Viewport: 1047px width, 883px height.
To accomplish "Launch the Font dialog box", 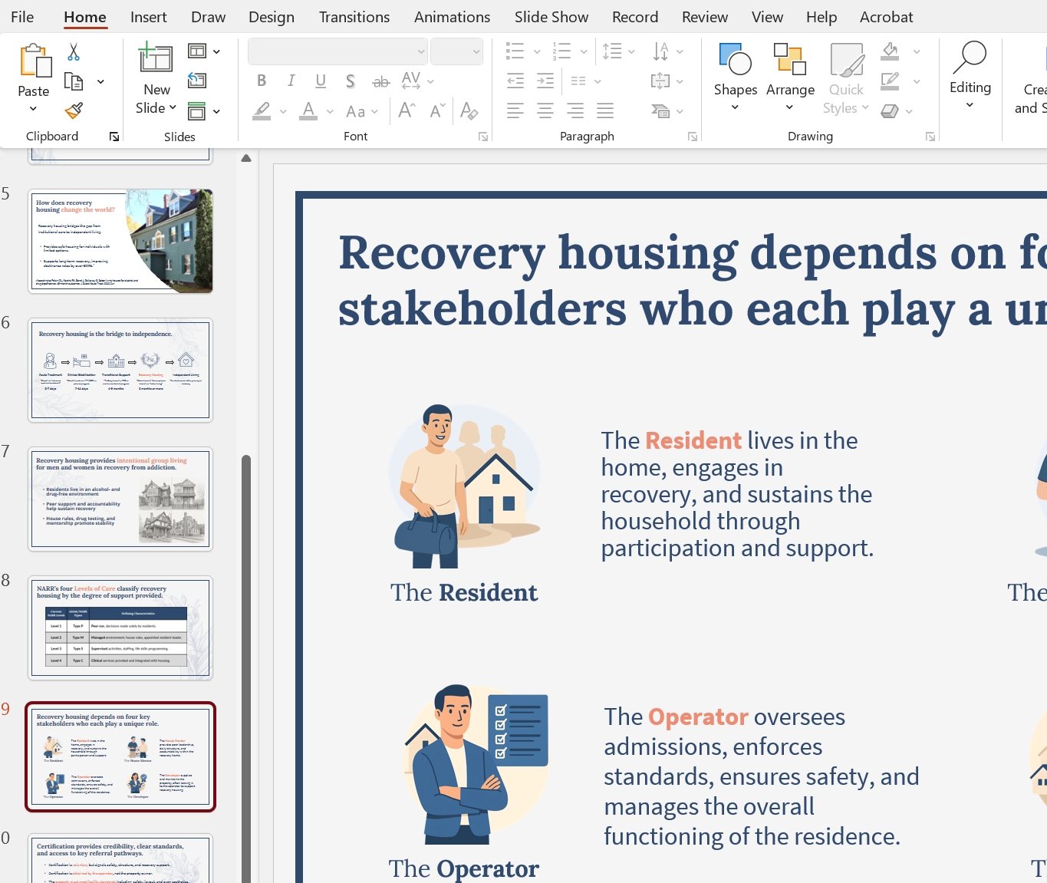I will tap(483, 137).
